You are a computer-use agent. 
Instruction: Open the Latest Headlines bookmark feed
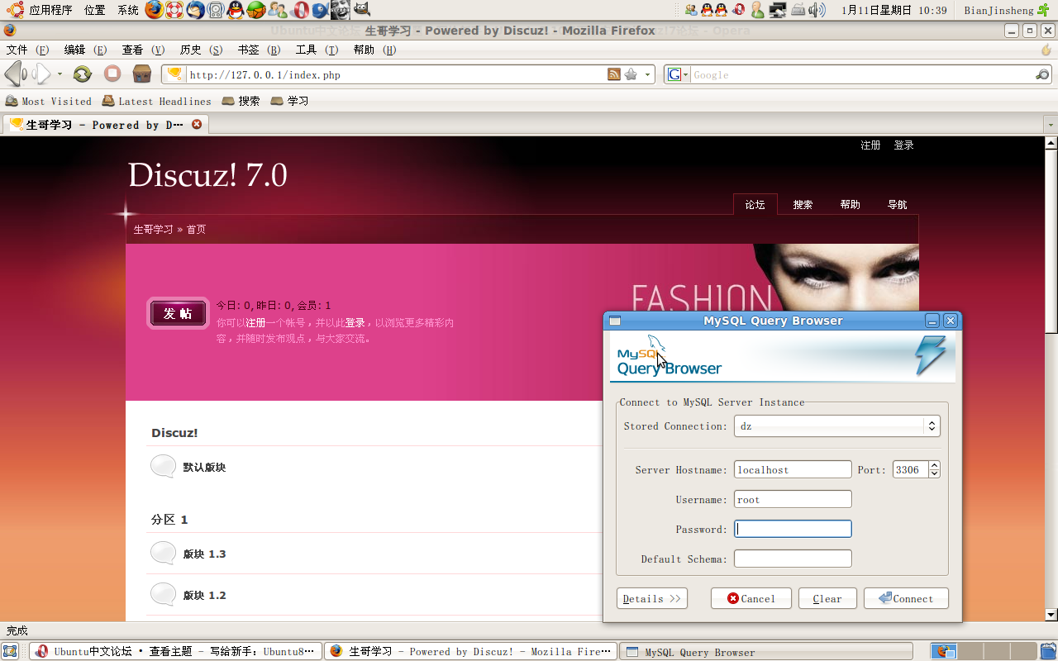point(157,101)
